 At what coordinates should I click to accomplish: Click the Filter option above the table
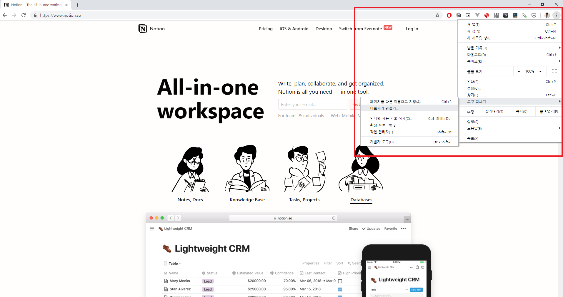click(328, 263)
